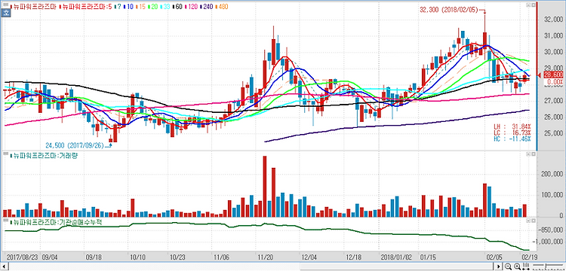This screenshot has width=566, height=271.
Task: Click the small gray box above the 호 button
Action: coord(6,5)
